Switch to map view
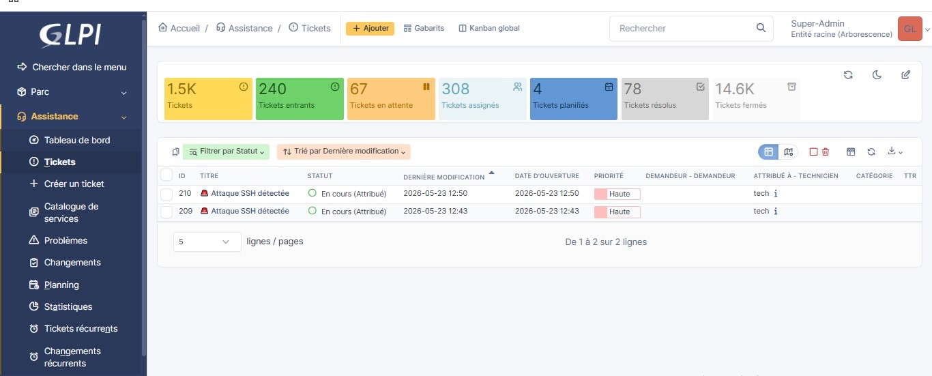The image size is (932, 376). (x=789, y=152)
